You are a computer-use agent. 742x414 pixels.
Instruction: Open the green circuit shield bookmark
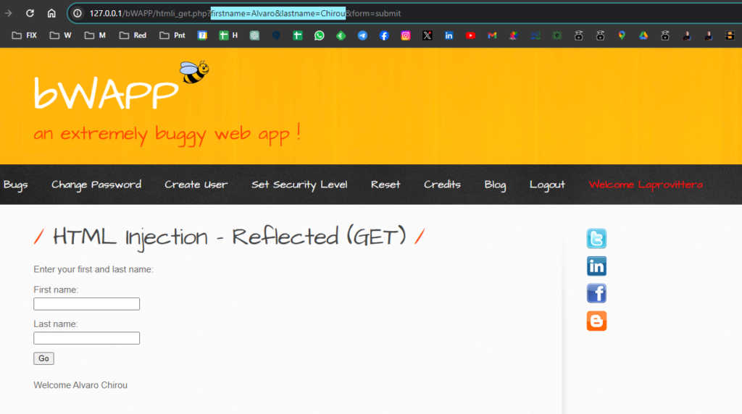557,35
